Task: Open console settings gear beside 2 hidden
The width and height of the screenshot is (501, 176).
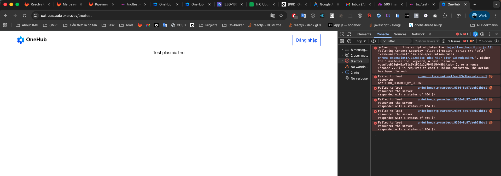Action: 497,41
